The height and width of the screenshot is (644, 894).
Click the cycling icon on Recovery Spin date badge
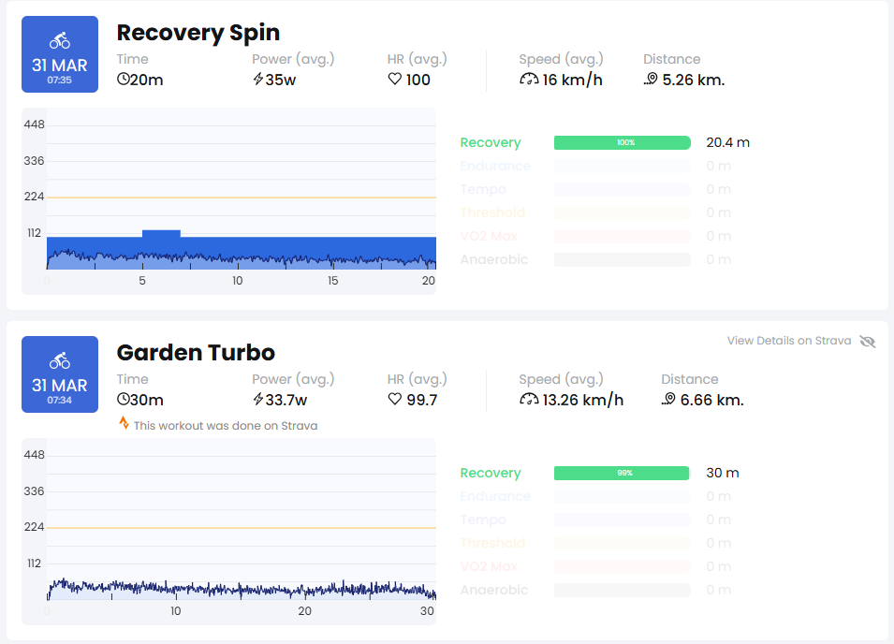(x=60, y=40)
